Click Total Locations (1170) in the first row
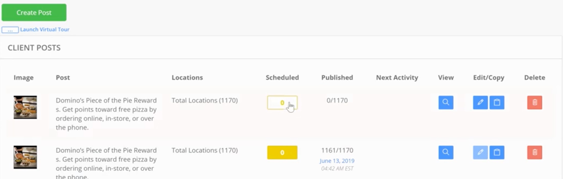Screen dimensions: 563x179 coord(205,100)
